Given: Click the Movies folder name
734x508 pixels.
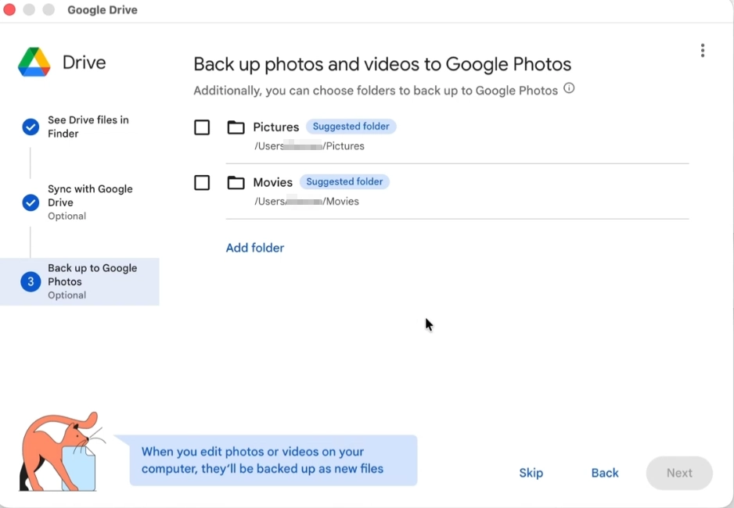Looking at the screenshot, I should click(x=272, y=182).
